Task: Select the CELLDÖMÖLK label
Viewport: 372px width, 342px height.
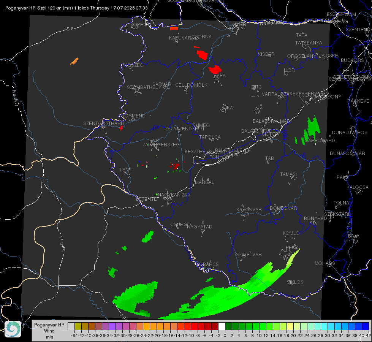Action: point(191,85)
